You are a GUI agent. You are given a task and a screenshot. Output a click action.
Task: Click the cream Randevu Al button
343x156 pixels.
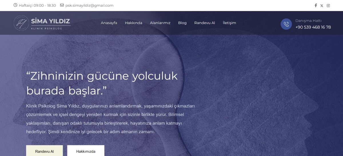click(44, 151)
